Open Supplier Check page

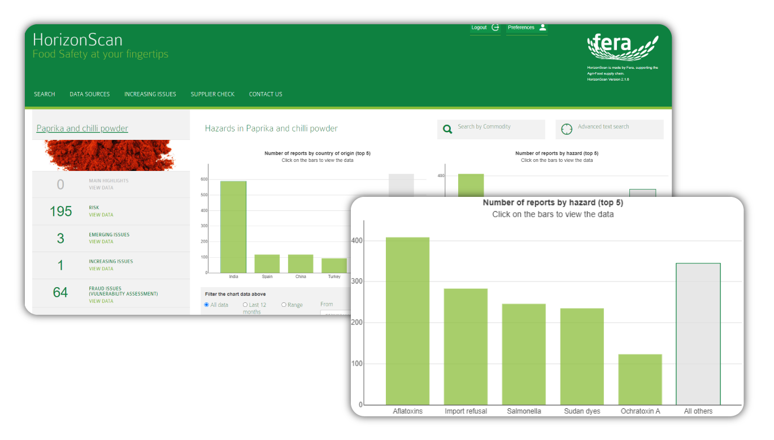tap(212, 94)
